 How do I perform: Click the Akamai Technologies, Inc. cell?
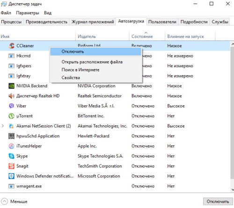(102, 126)
